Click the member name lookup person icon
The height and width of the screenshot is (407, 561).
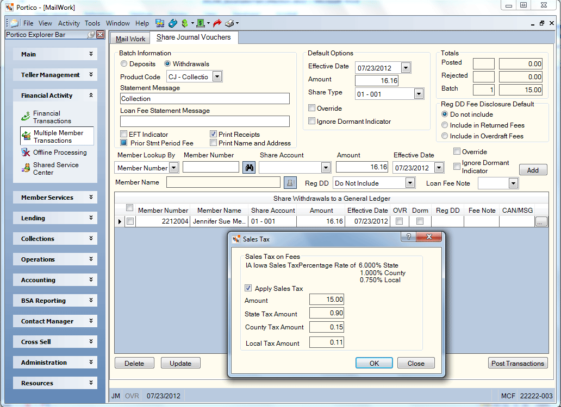290,183
